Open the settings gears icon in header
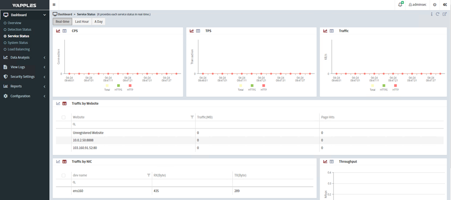The image size is (451, 200). click(x=445, y=5)
